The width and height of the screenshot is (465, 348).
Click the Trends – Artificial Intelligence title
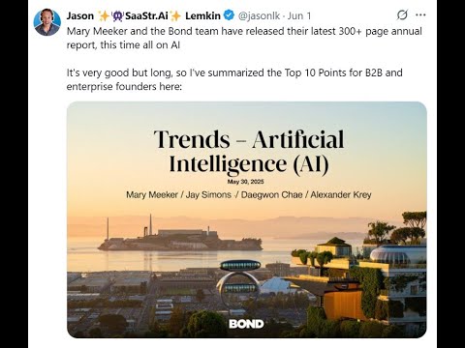pyautogui.click(x=249, y=152)
